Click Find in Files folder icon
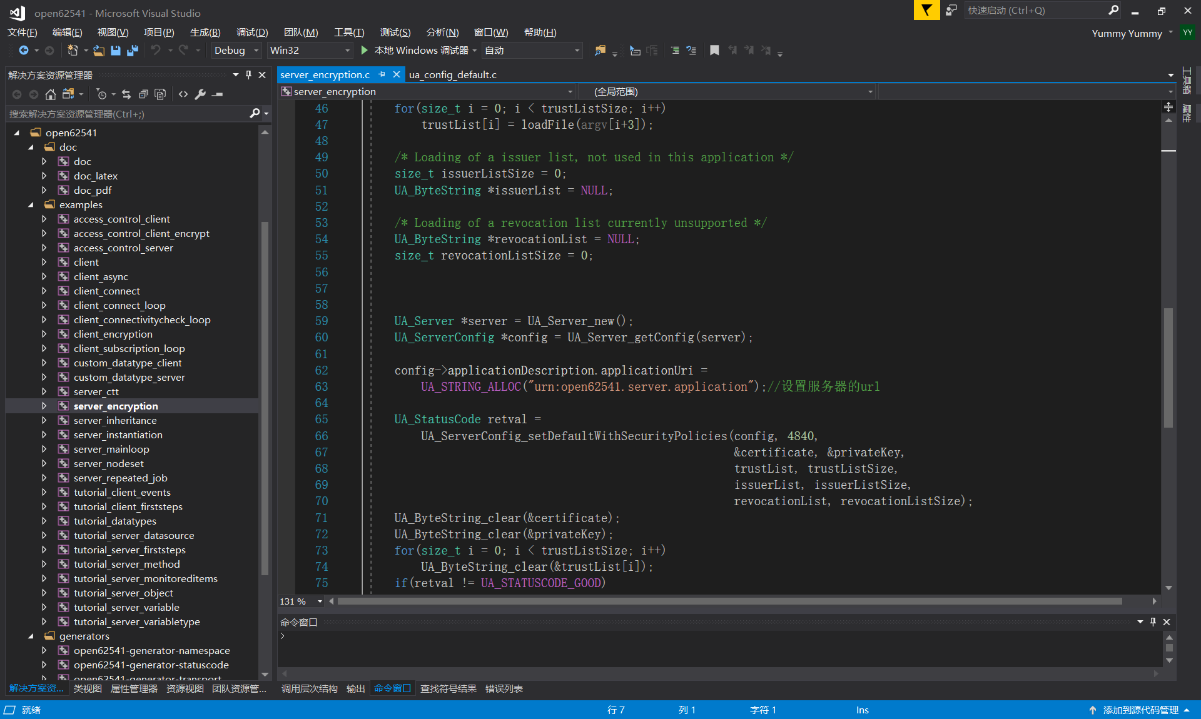The height and width of the screenshot is (719, 1201). (599, 51)
